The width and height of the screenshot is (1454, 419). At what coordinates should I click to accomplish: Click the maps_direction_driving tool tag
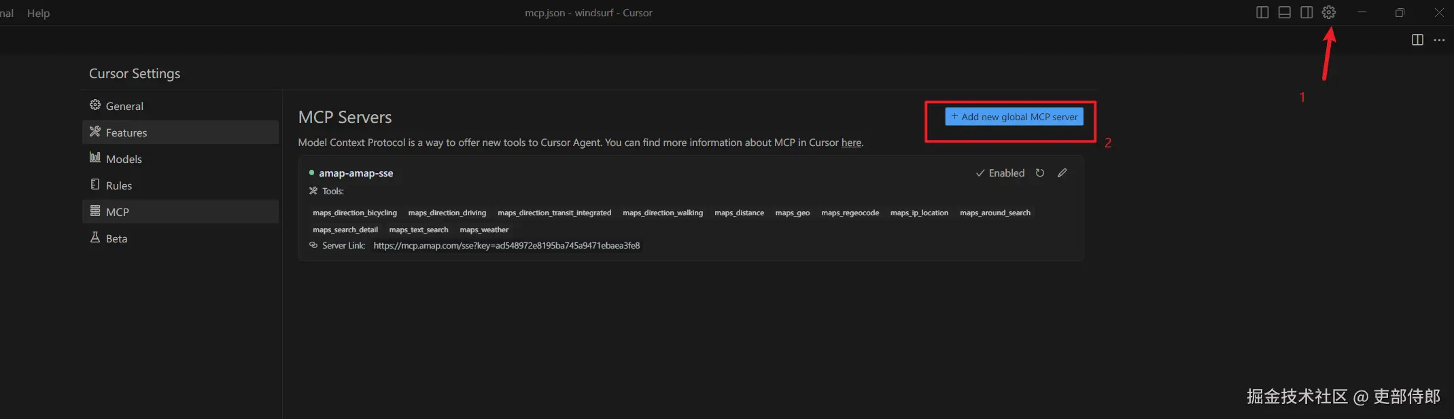click(447, 213)
